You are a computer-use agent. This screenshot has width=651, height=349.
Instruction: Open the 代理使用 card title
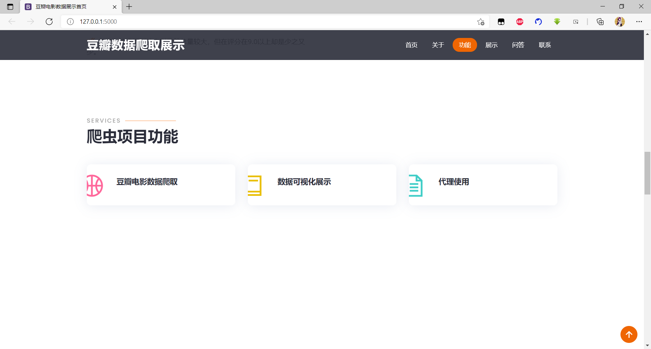[x=454, y=182]
